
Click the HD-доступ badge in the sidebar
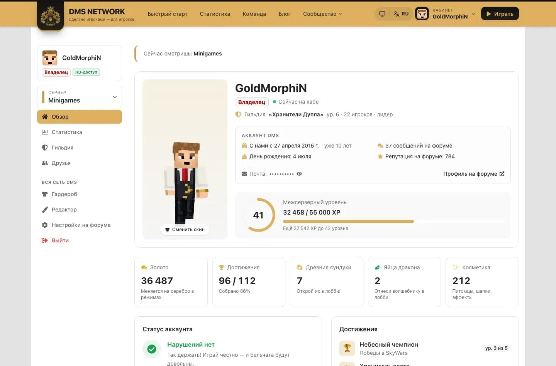click(86, 72)
